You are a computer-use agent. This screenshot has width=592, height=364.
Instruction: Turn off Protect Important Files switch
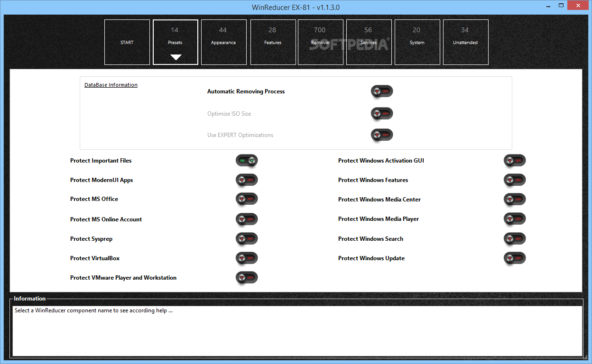[x=247, y=161]
